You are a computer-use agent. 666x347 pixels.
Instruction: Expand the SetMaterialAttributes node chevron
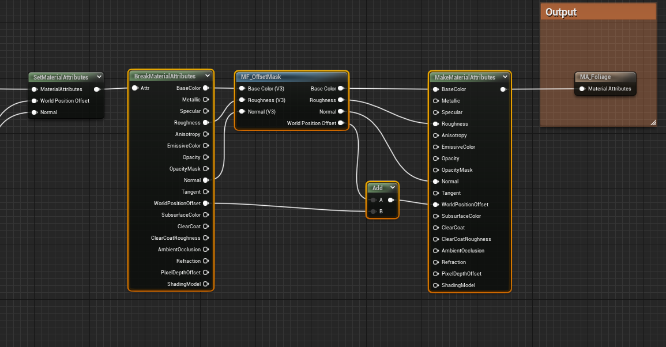point(99,77)
